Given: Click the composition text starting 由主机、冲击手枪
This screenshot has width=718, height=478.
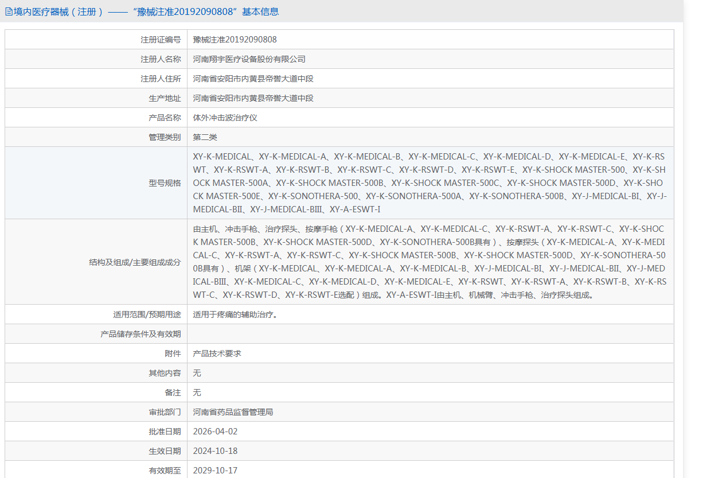Looking at the screenshot, I should point(430,262).
